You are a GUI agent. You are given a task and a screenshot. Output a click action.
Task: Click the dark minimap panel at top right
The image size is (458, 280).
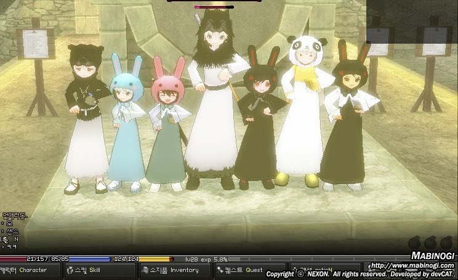pyautogui.click(x=412, y=22)
